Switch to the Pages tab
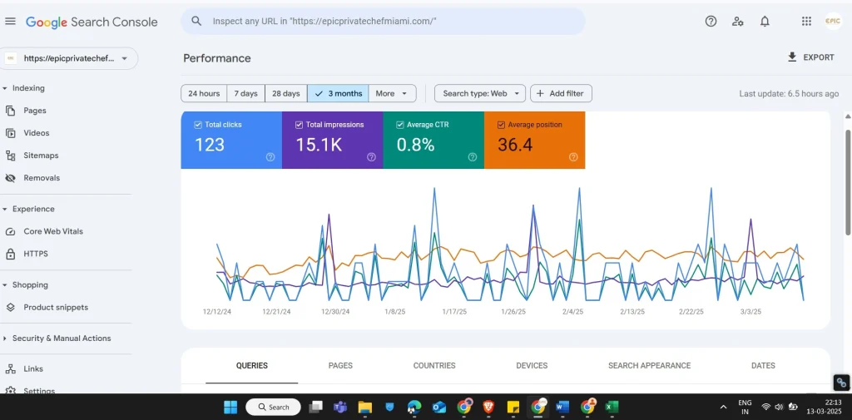 340,366
